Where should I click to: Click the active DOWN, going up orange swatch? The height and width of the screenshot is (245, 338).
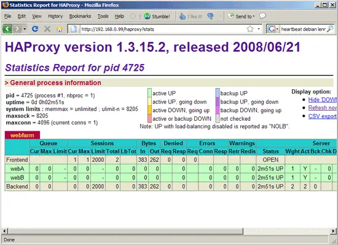(x=149, y=110)
